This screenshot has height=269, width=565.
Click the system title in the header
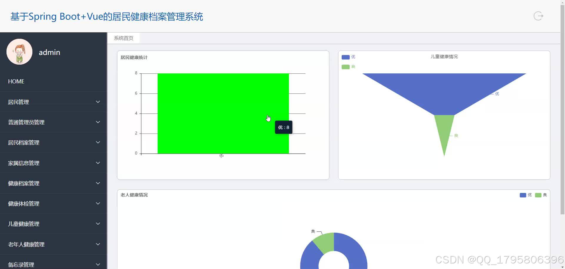(x=107, y=16)
